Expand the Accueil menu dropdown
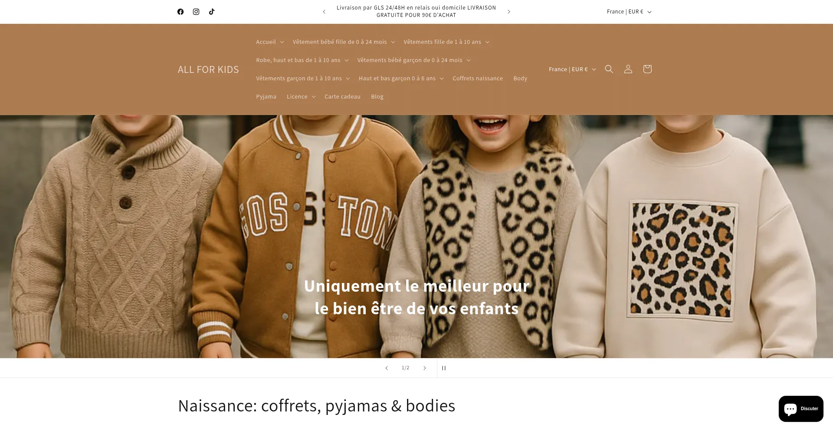 pos(270,42)
